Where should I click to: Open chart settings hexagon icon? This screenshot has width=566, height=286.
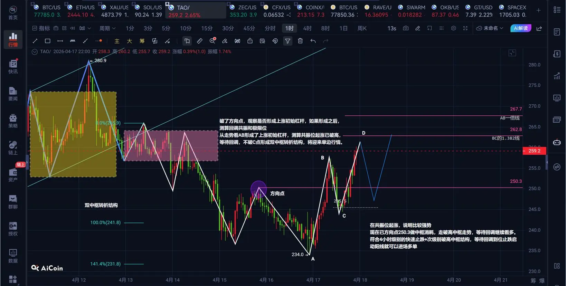(453, 28)
